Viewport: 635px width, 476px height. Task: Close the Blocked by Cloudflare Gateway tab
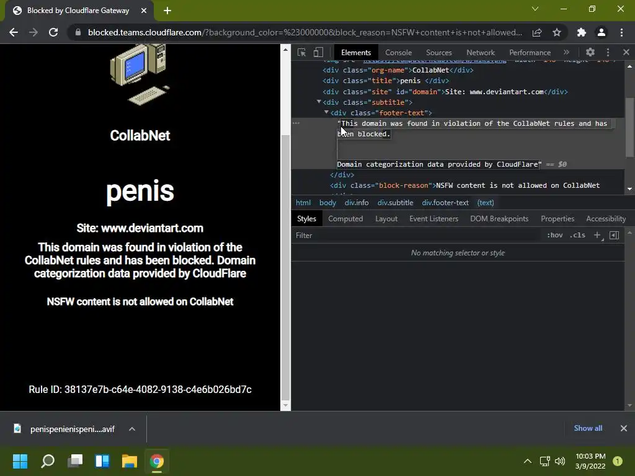pos(144,11)
